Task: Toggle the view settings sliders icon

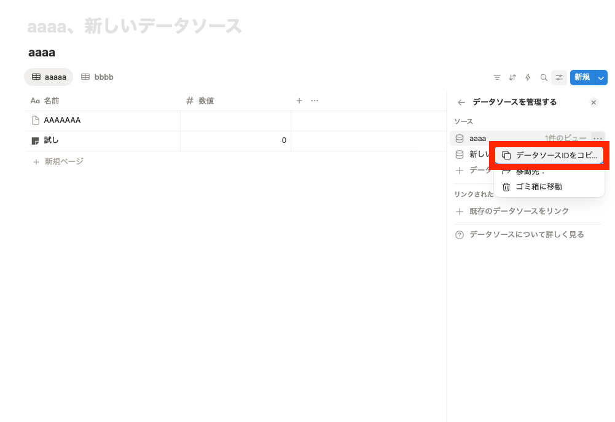Action: tap(559, 77)
